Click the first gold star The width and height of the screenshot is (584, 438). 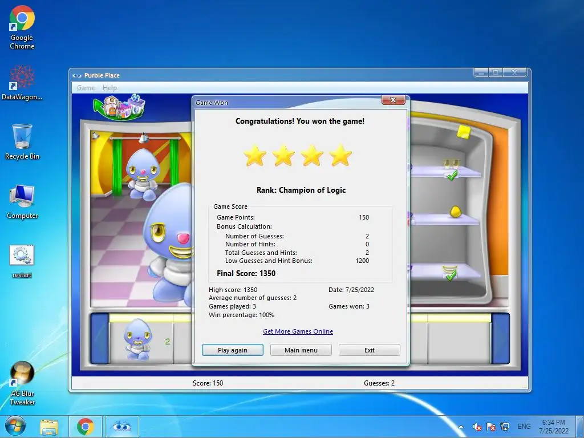(255, 156)
